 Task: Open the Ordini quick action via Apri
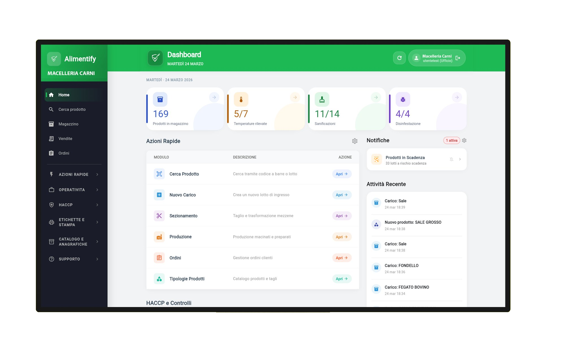click(x=342, y=258)
